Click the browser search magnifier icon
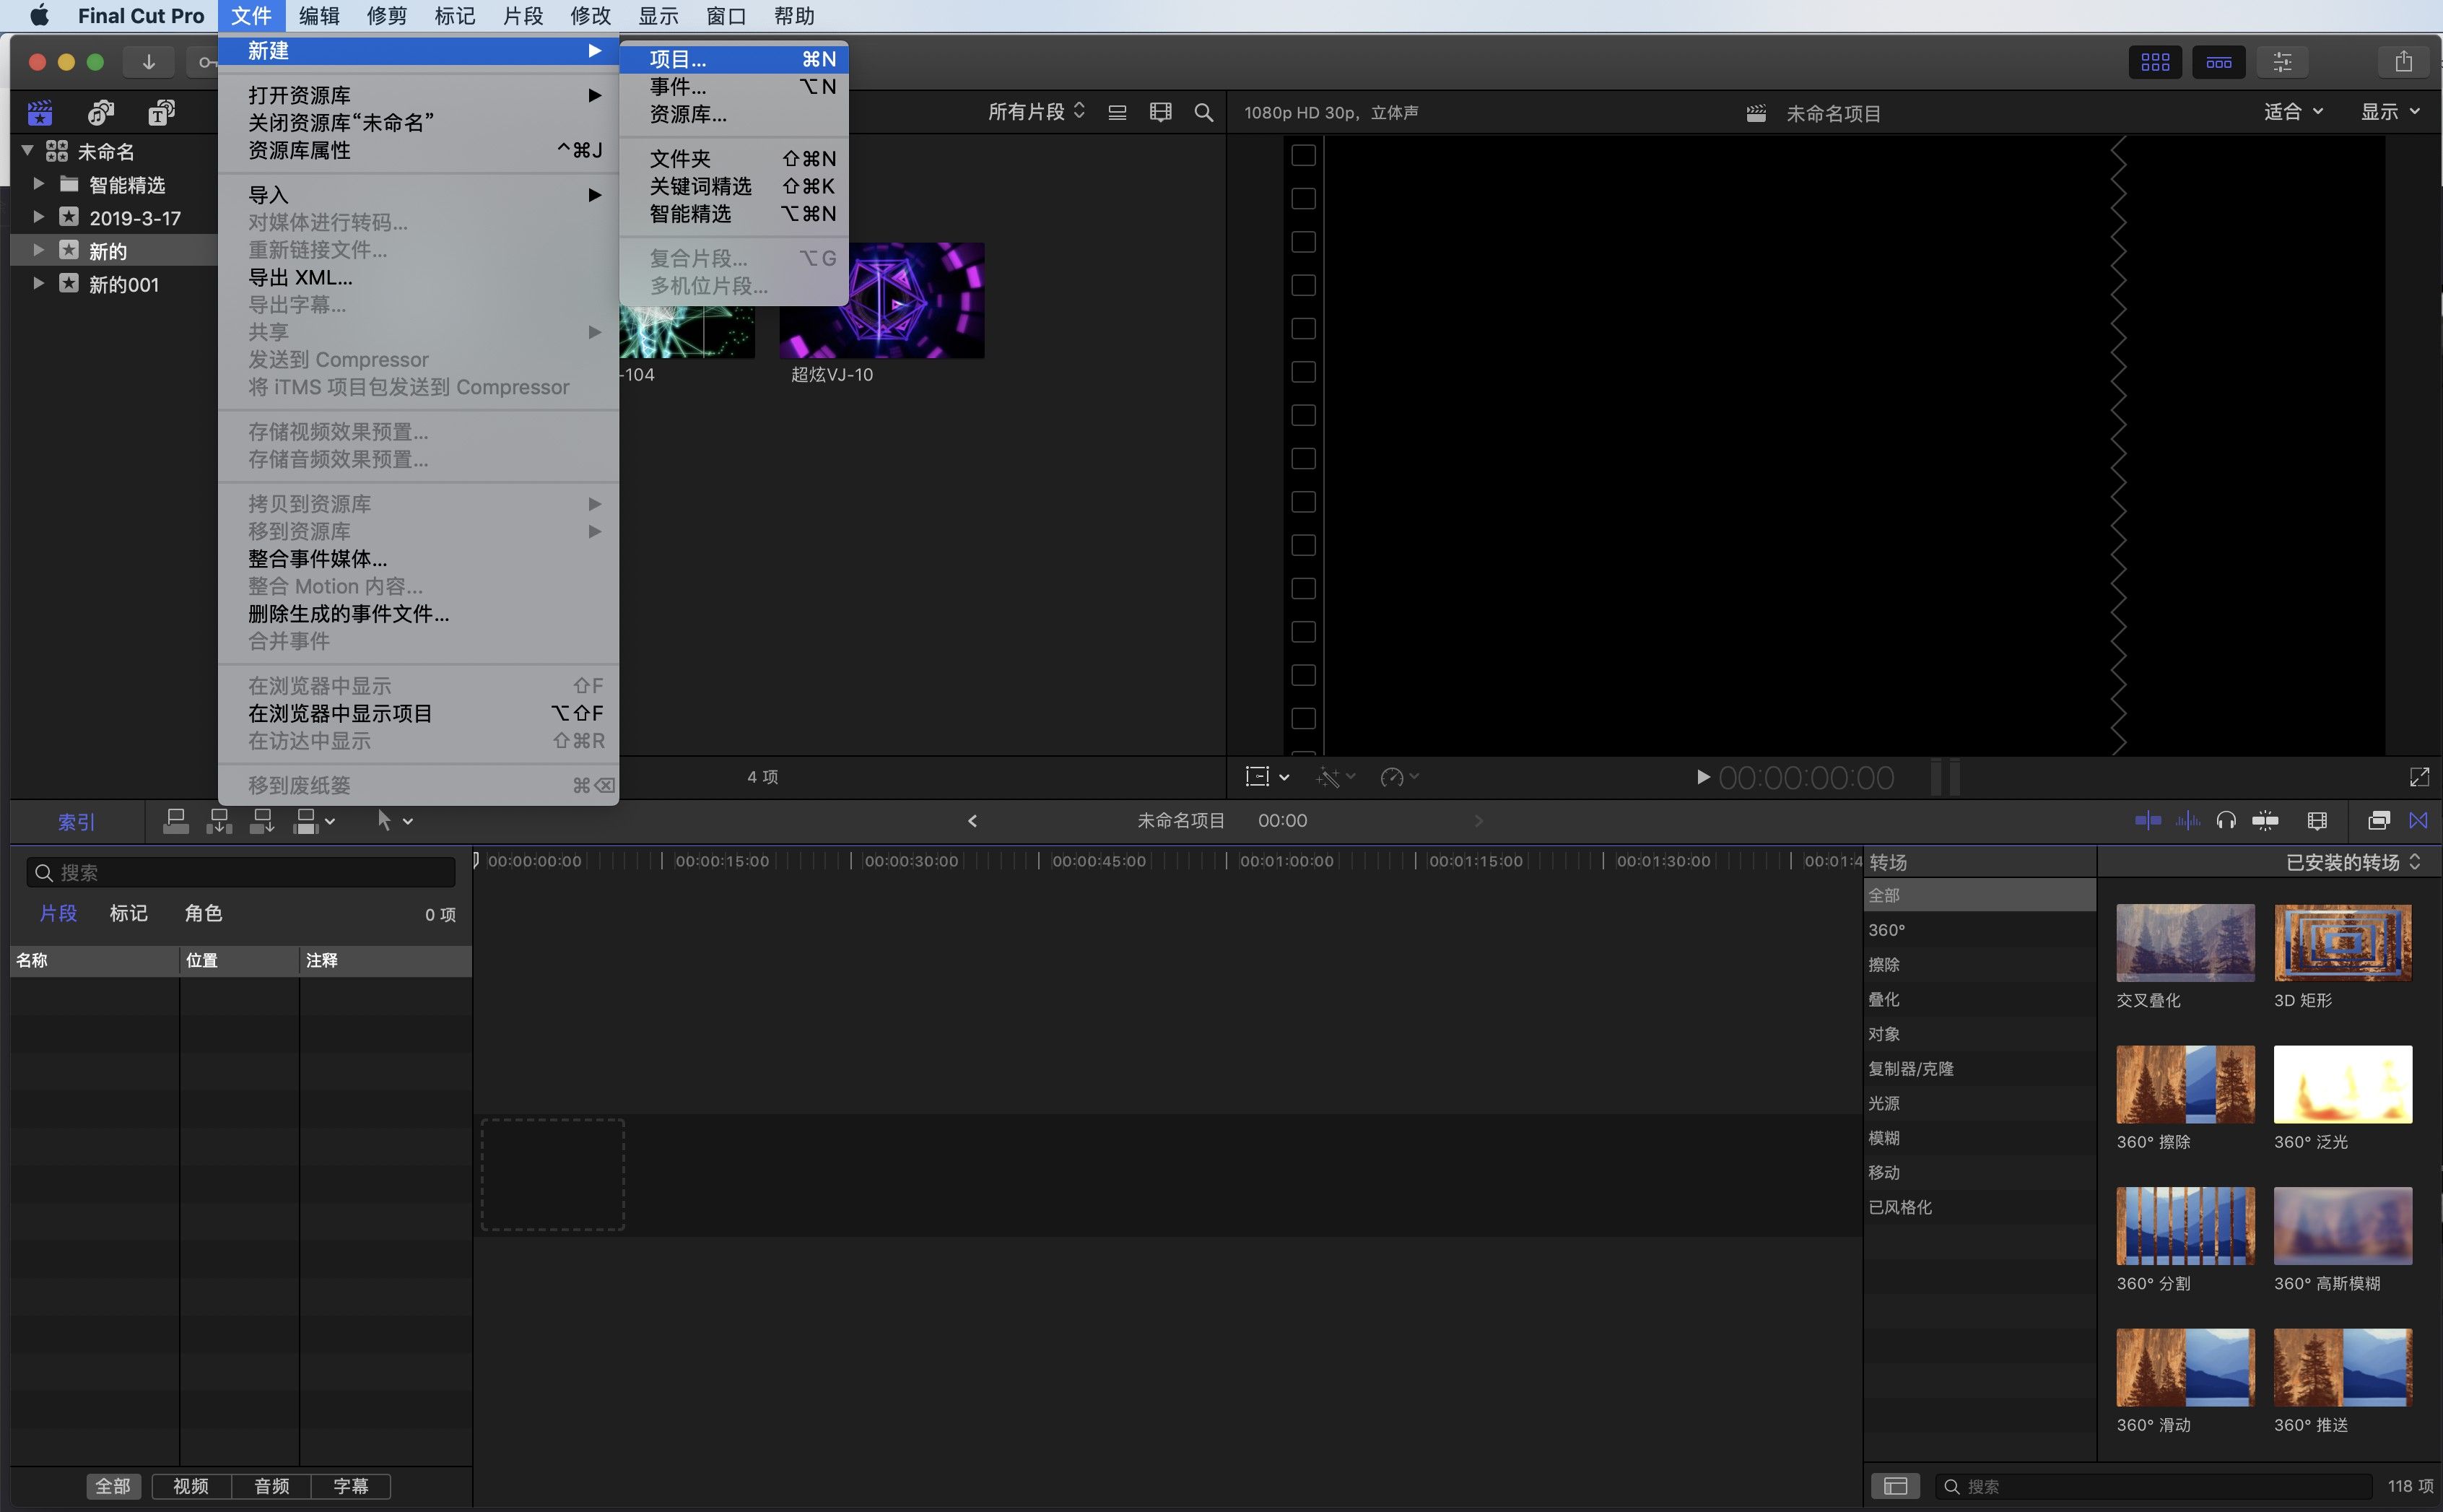Screen dimensions: 2443x1512 (1203, 112)
